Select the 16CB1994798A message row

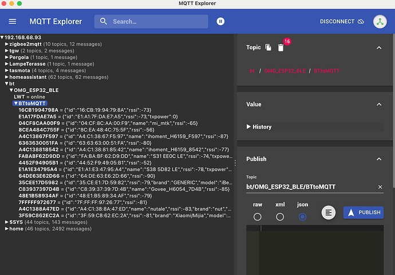point(85,110)
